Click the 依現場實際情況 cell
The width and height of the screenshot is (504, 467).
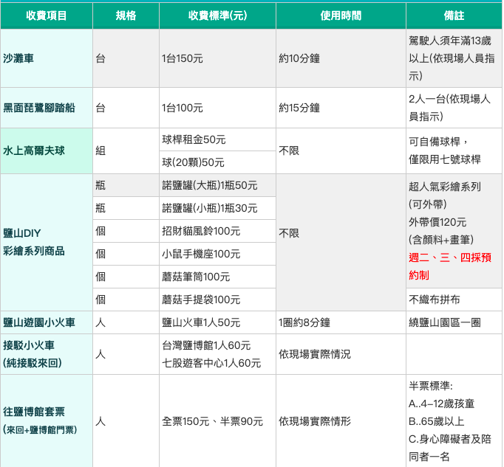(x=341, y=354)
